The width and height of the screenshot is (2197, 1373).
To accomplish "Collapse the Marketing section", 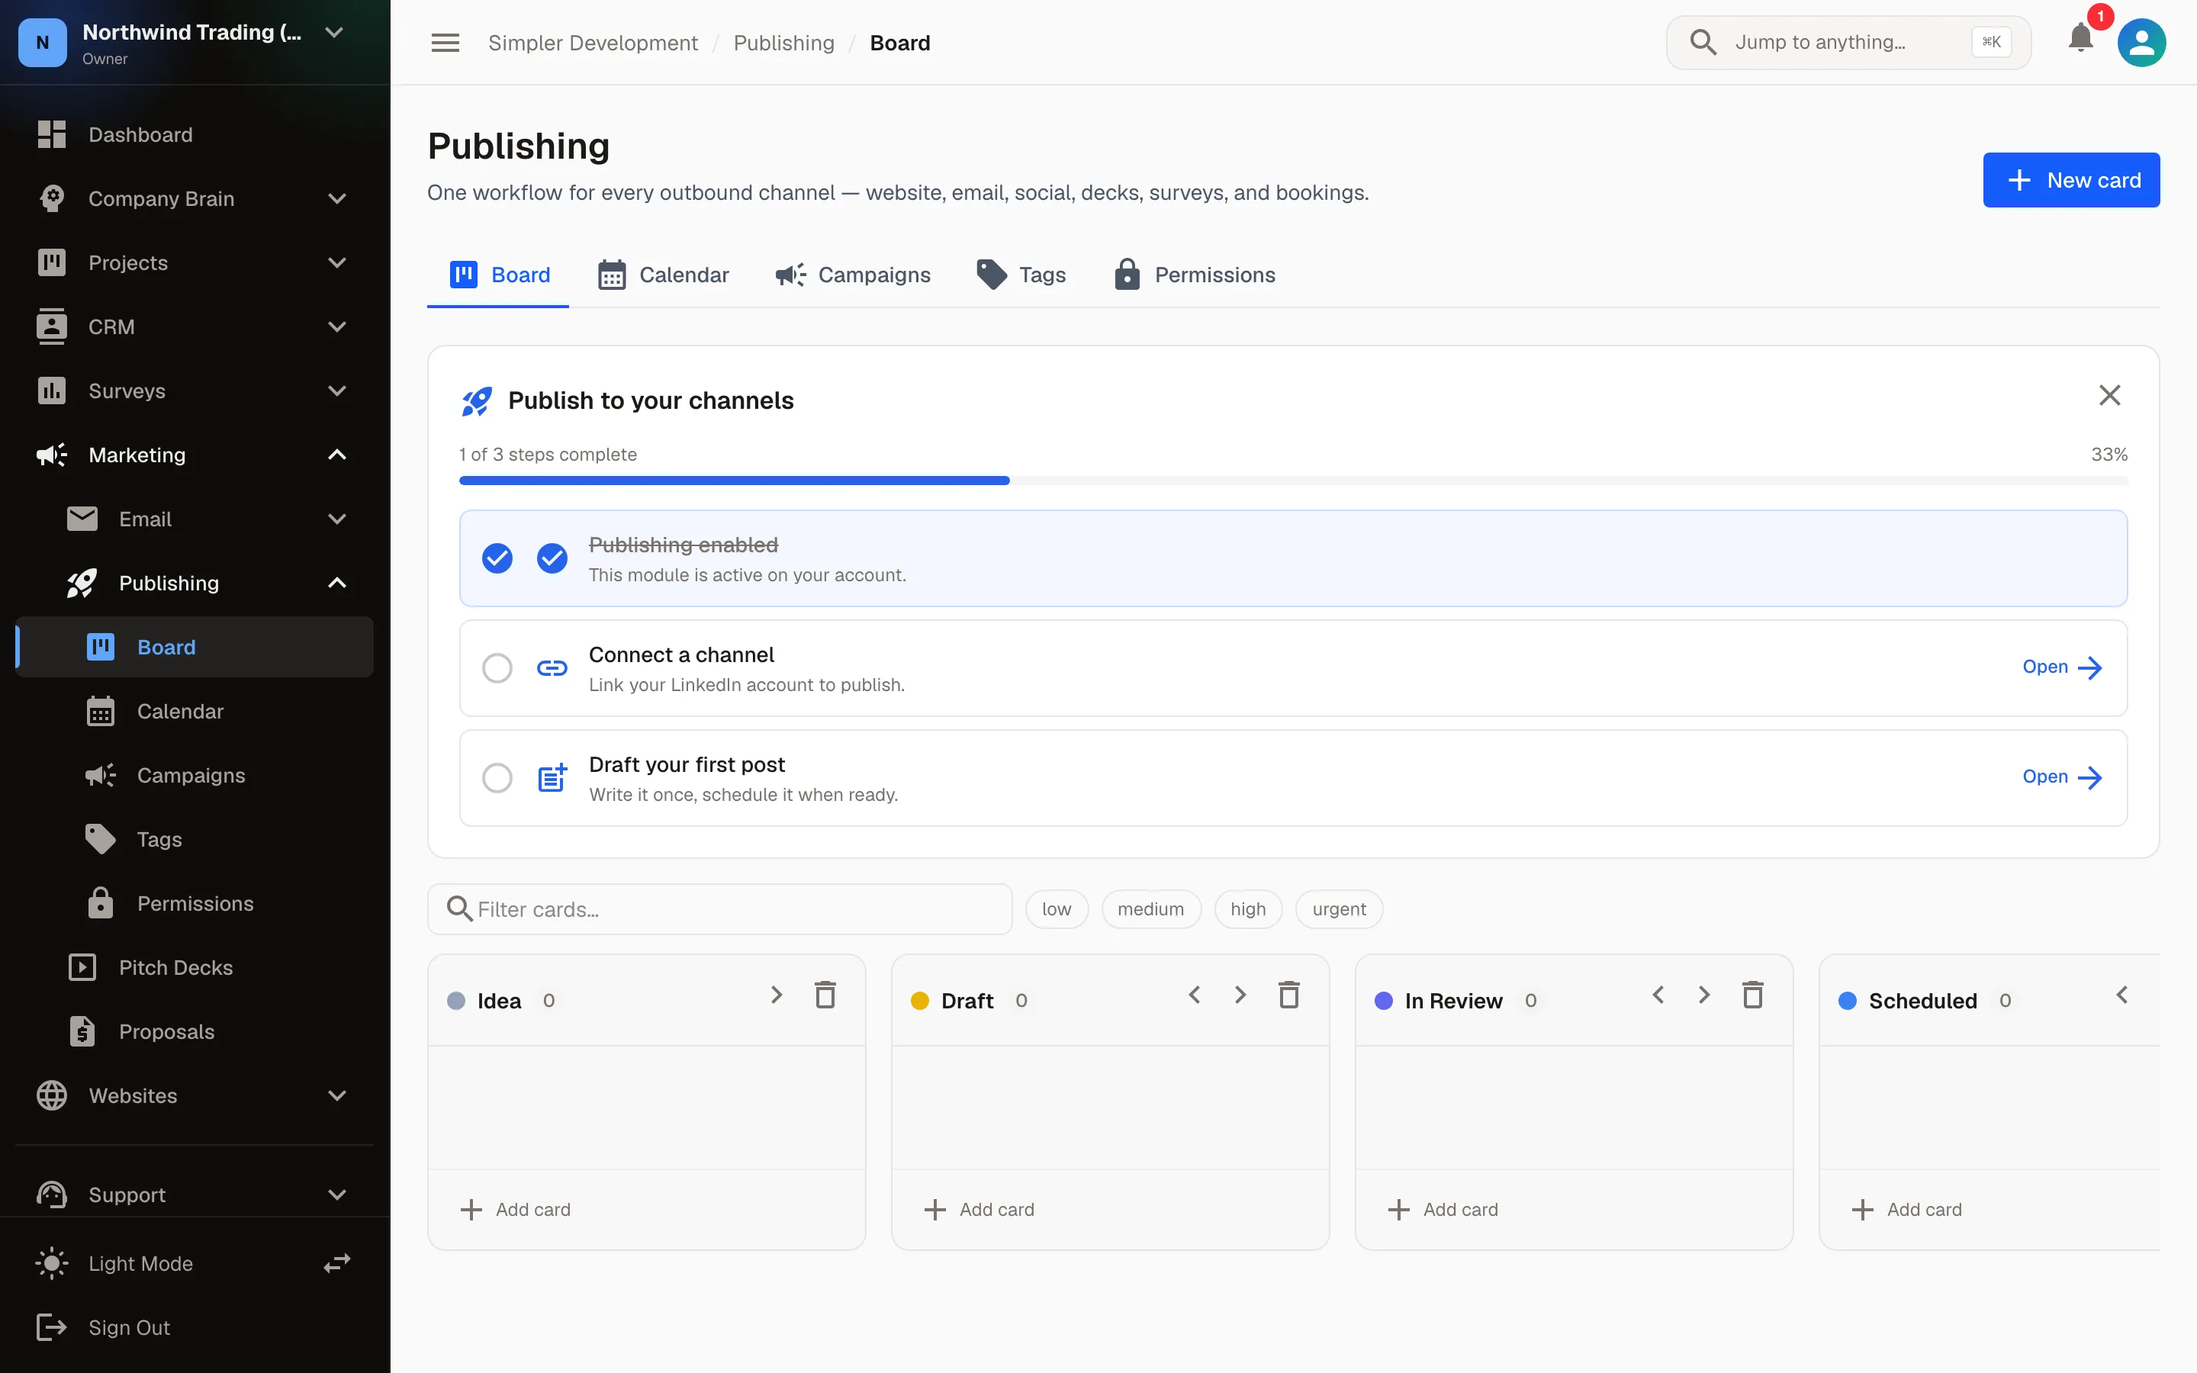I will point(337,455).
